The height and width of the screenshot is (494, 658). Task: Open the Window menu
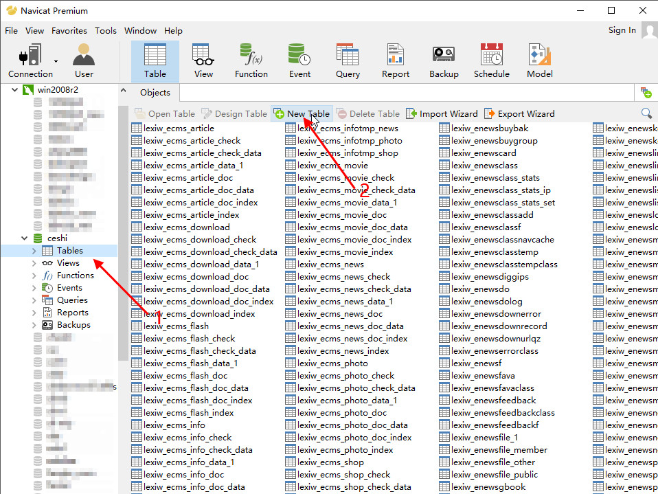140,31
